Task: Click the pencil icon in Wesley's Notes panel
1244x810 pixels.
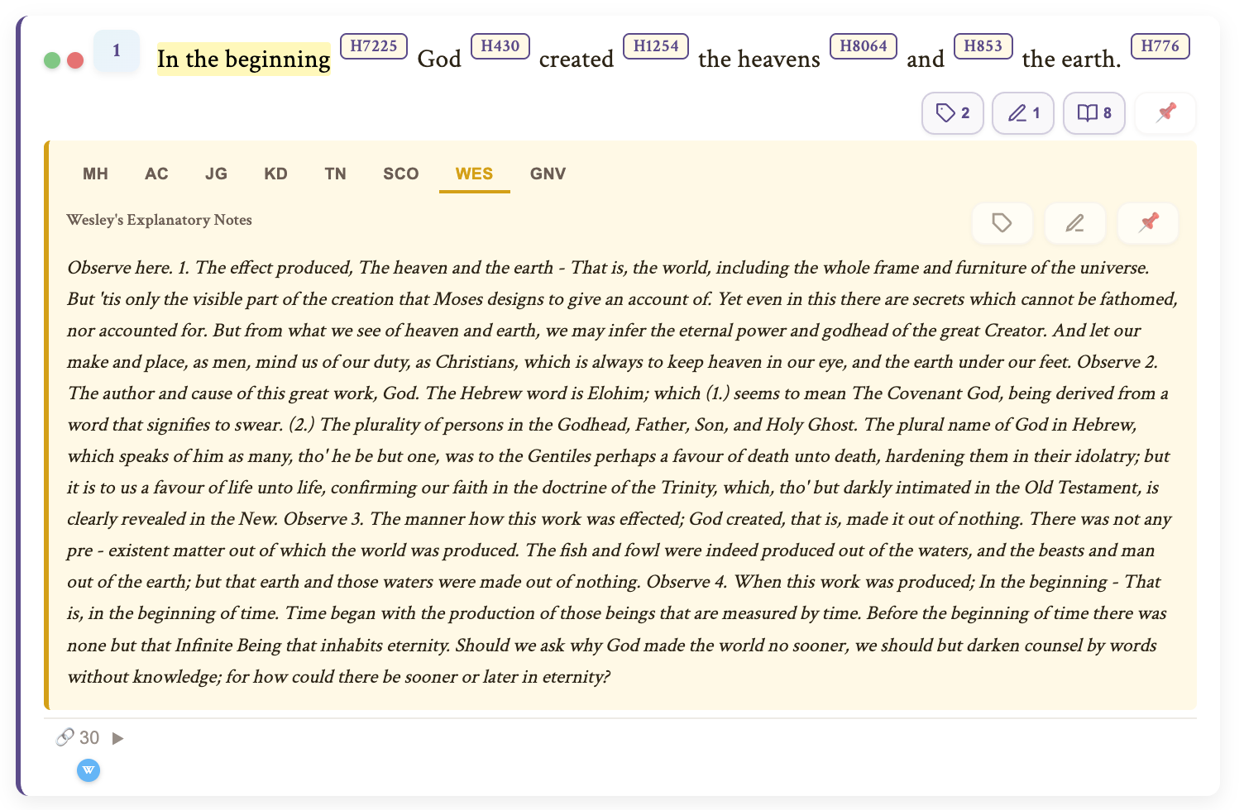Action: [1074, 223]
